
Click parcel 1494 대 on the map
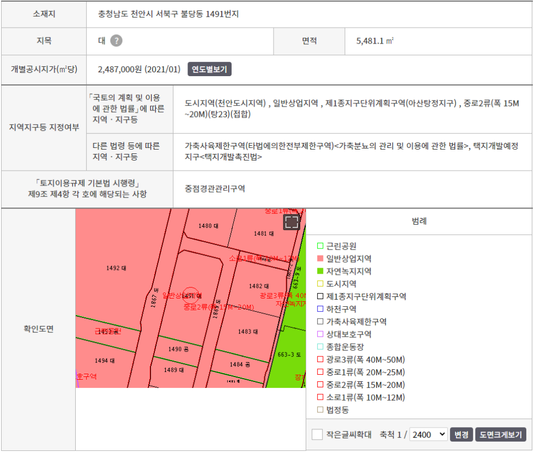point(104,360)
